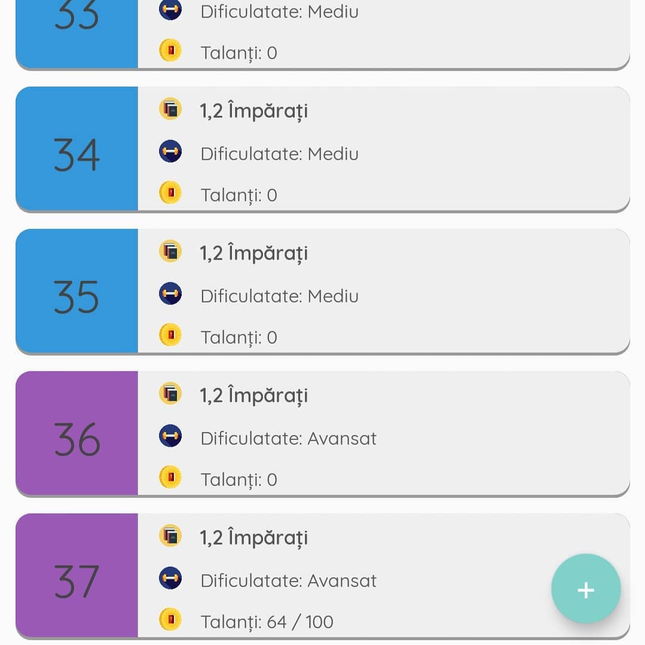This screenshot has width=645, height=645.
Task: Click the talent coin icon in card 34
Action: pyautogui.click(x=170, y=192)
